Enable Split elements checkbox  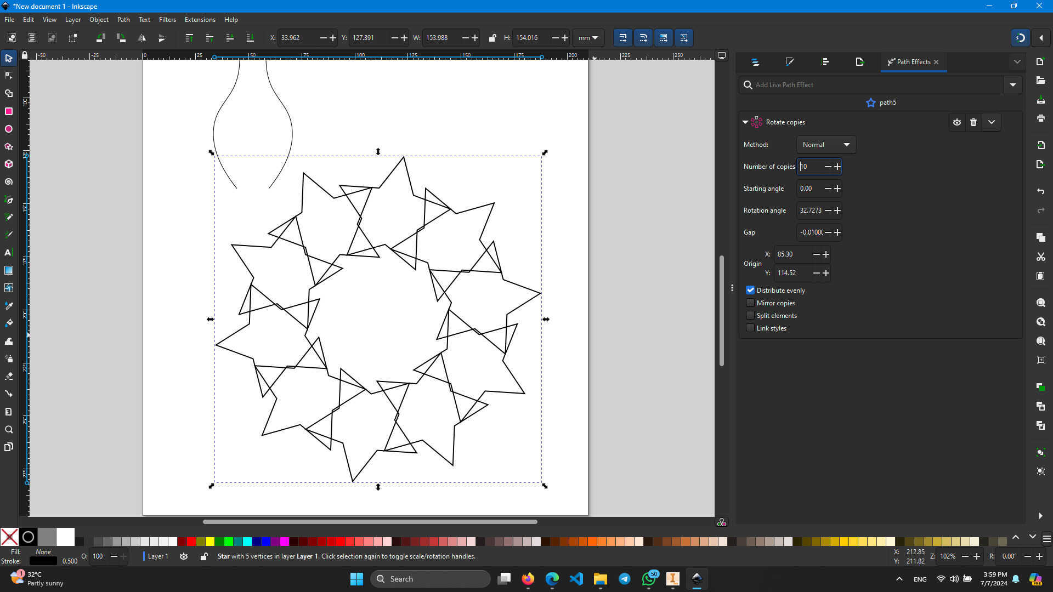coord(750,315)
